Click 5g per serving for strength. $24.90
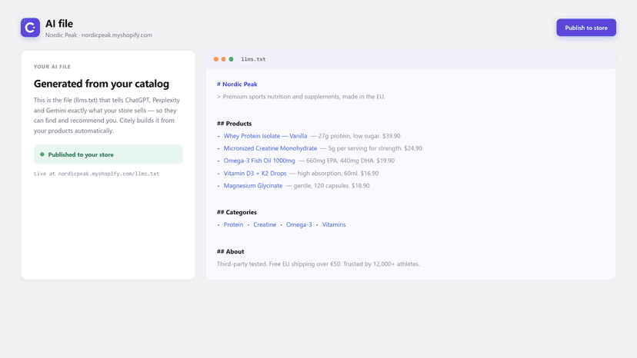 click(372, 148)
